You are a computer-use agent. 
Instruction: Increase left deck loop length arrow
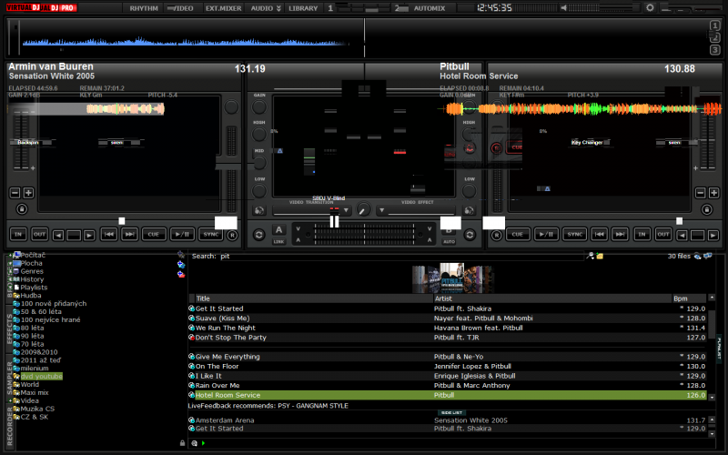point(89,236)
